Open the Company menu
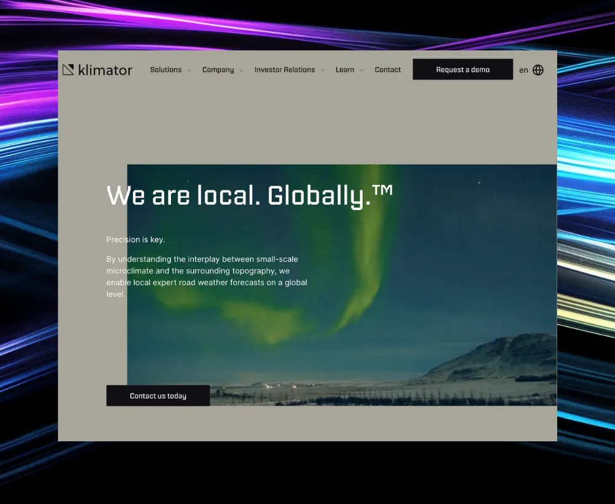The height and width of the screenshot is (504, 615). [x=218, y=70]
